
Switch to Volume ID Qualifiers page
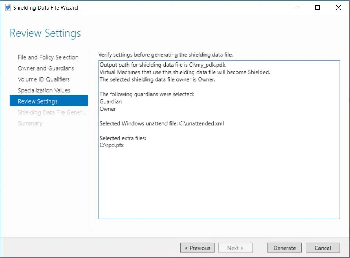44,79
